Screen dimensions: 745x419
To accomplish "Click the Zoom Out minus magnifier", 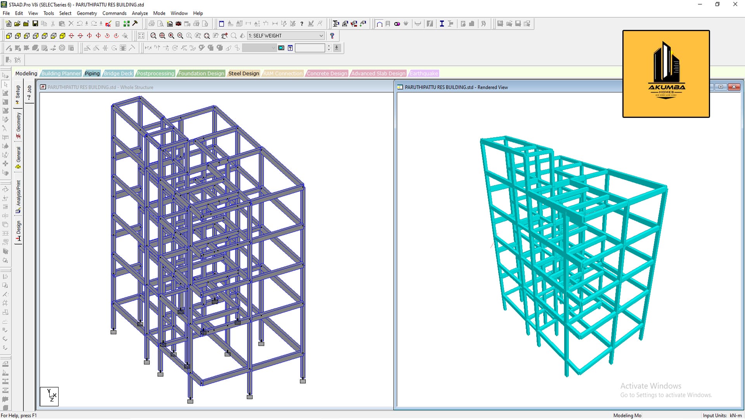I will (180, 36).
